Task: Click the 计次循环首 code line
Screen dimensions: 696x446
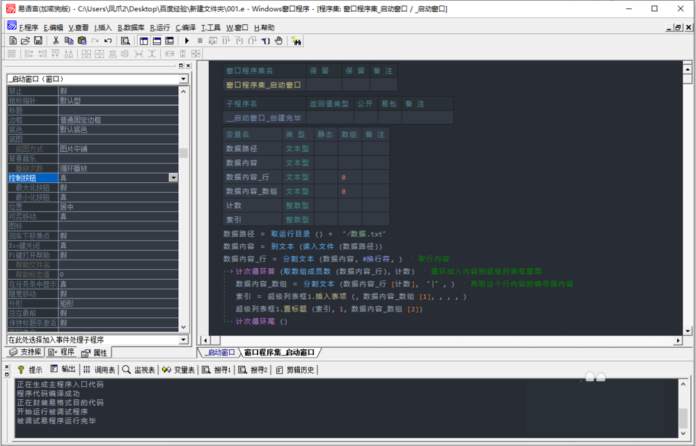Action: (x=325, y=271)
